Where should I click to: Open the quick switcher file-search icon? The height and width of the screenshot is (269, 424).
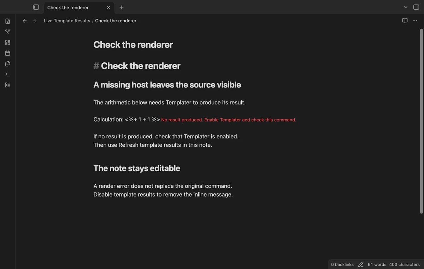coord(7,21)
